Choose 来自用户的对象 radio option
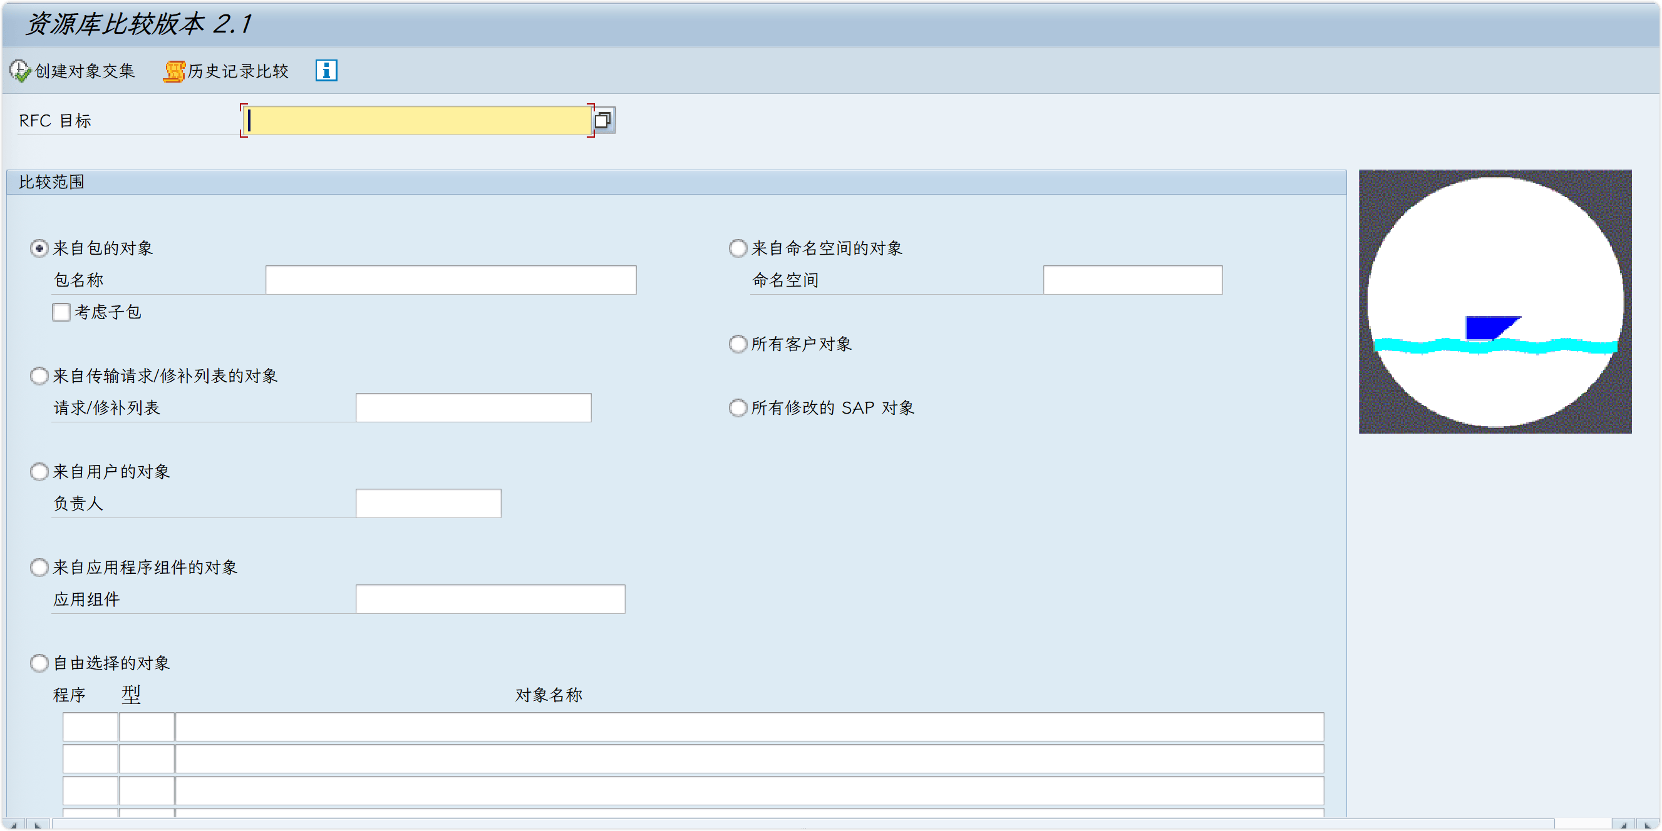This screenshot has height=831, width=1662. pos(39,471)
